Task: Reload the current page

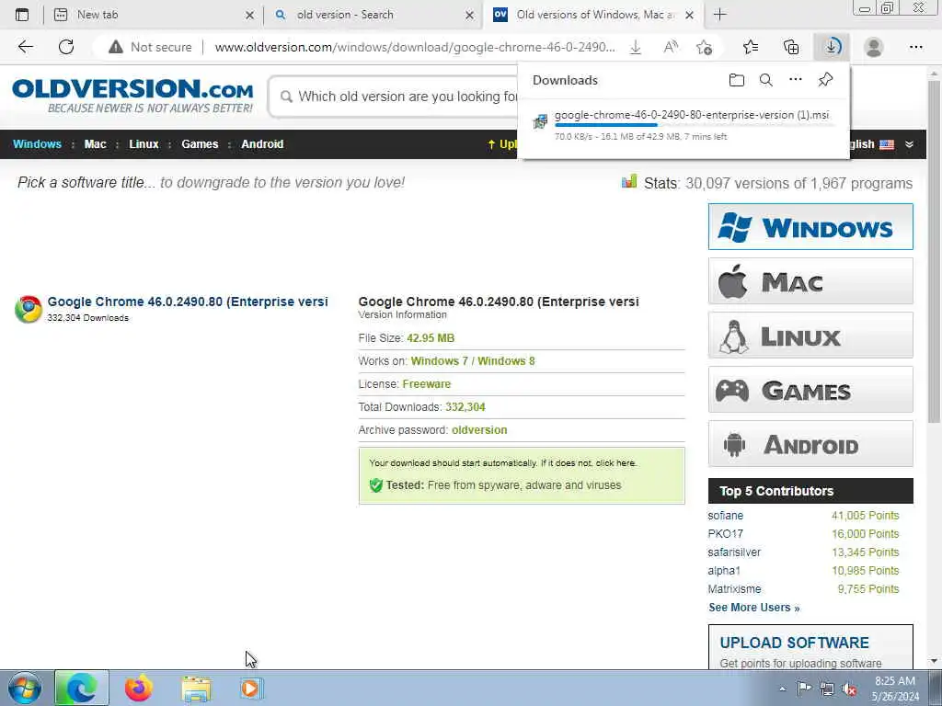Action: coord(66,47)
